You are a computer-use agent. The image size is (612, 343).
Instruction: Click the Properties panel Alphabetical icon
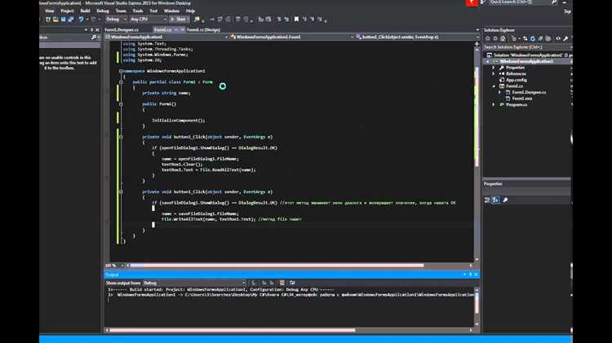(495, 200)
